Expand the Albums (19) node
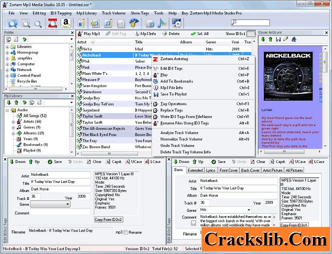This screenshot has height=254, width=332. pyautogui.click(x=13, y=134)
